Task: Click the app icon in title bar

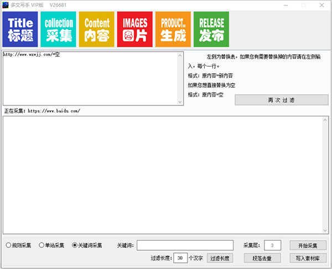Action: tap(6, 5)
